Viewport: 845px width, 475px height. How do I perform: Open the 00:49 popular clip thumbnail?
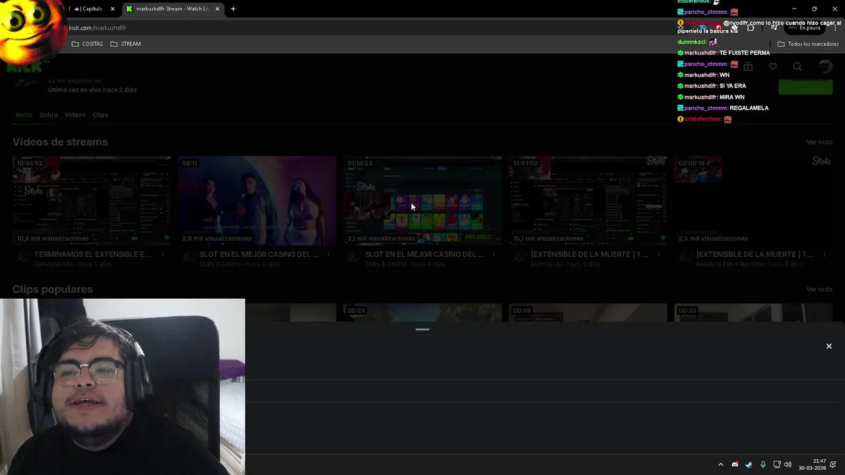coord(588,313)
